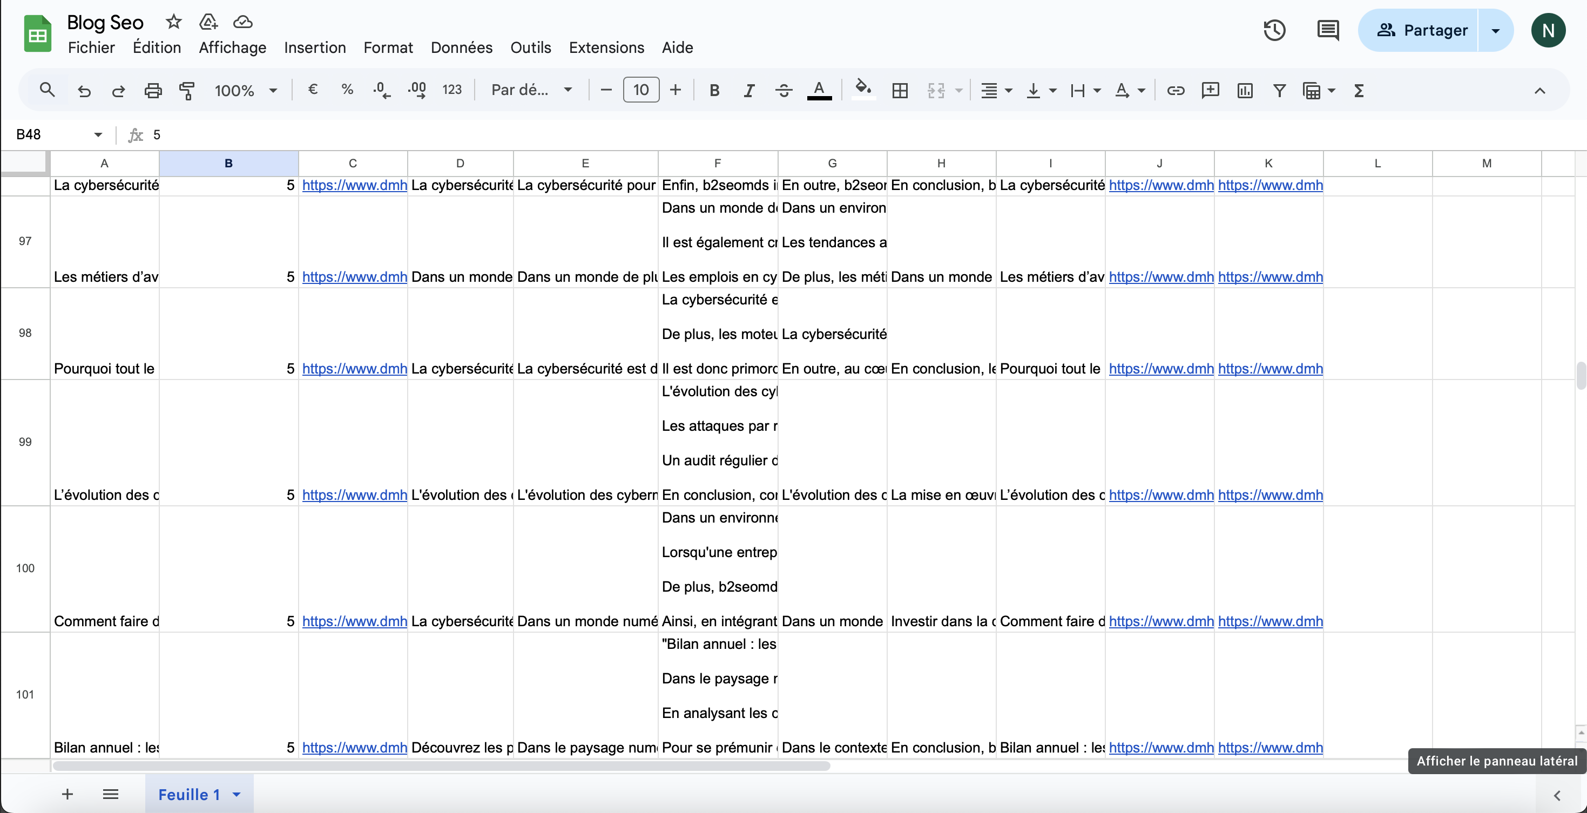Open the comments history icon
Viewport: 1587px width, 813px height.
[1327, 30]
